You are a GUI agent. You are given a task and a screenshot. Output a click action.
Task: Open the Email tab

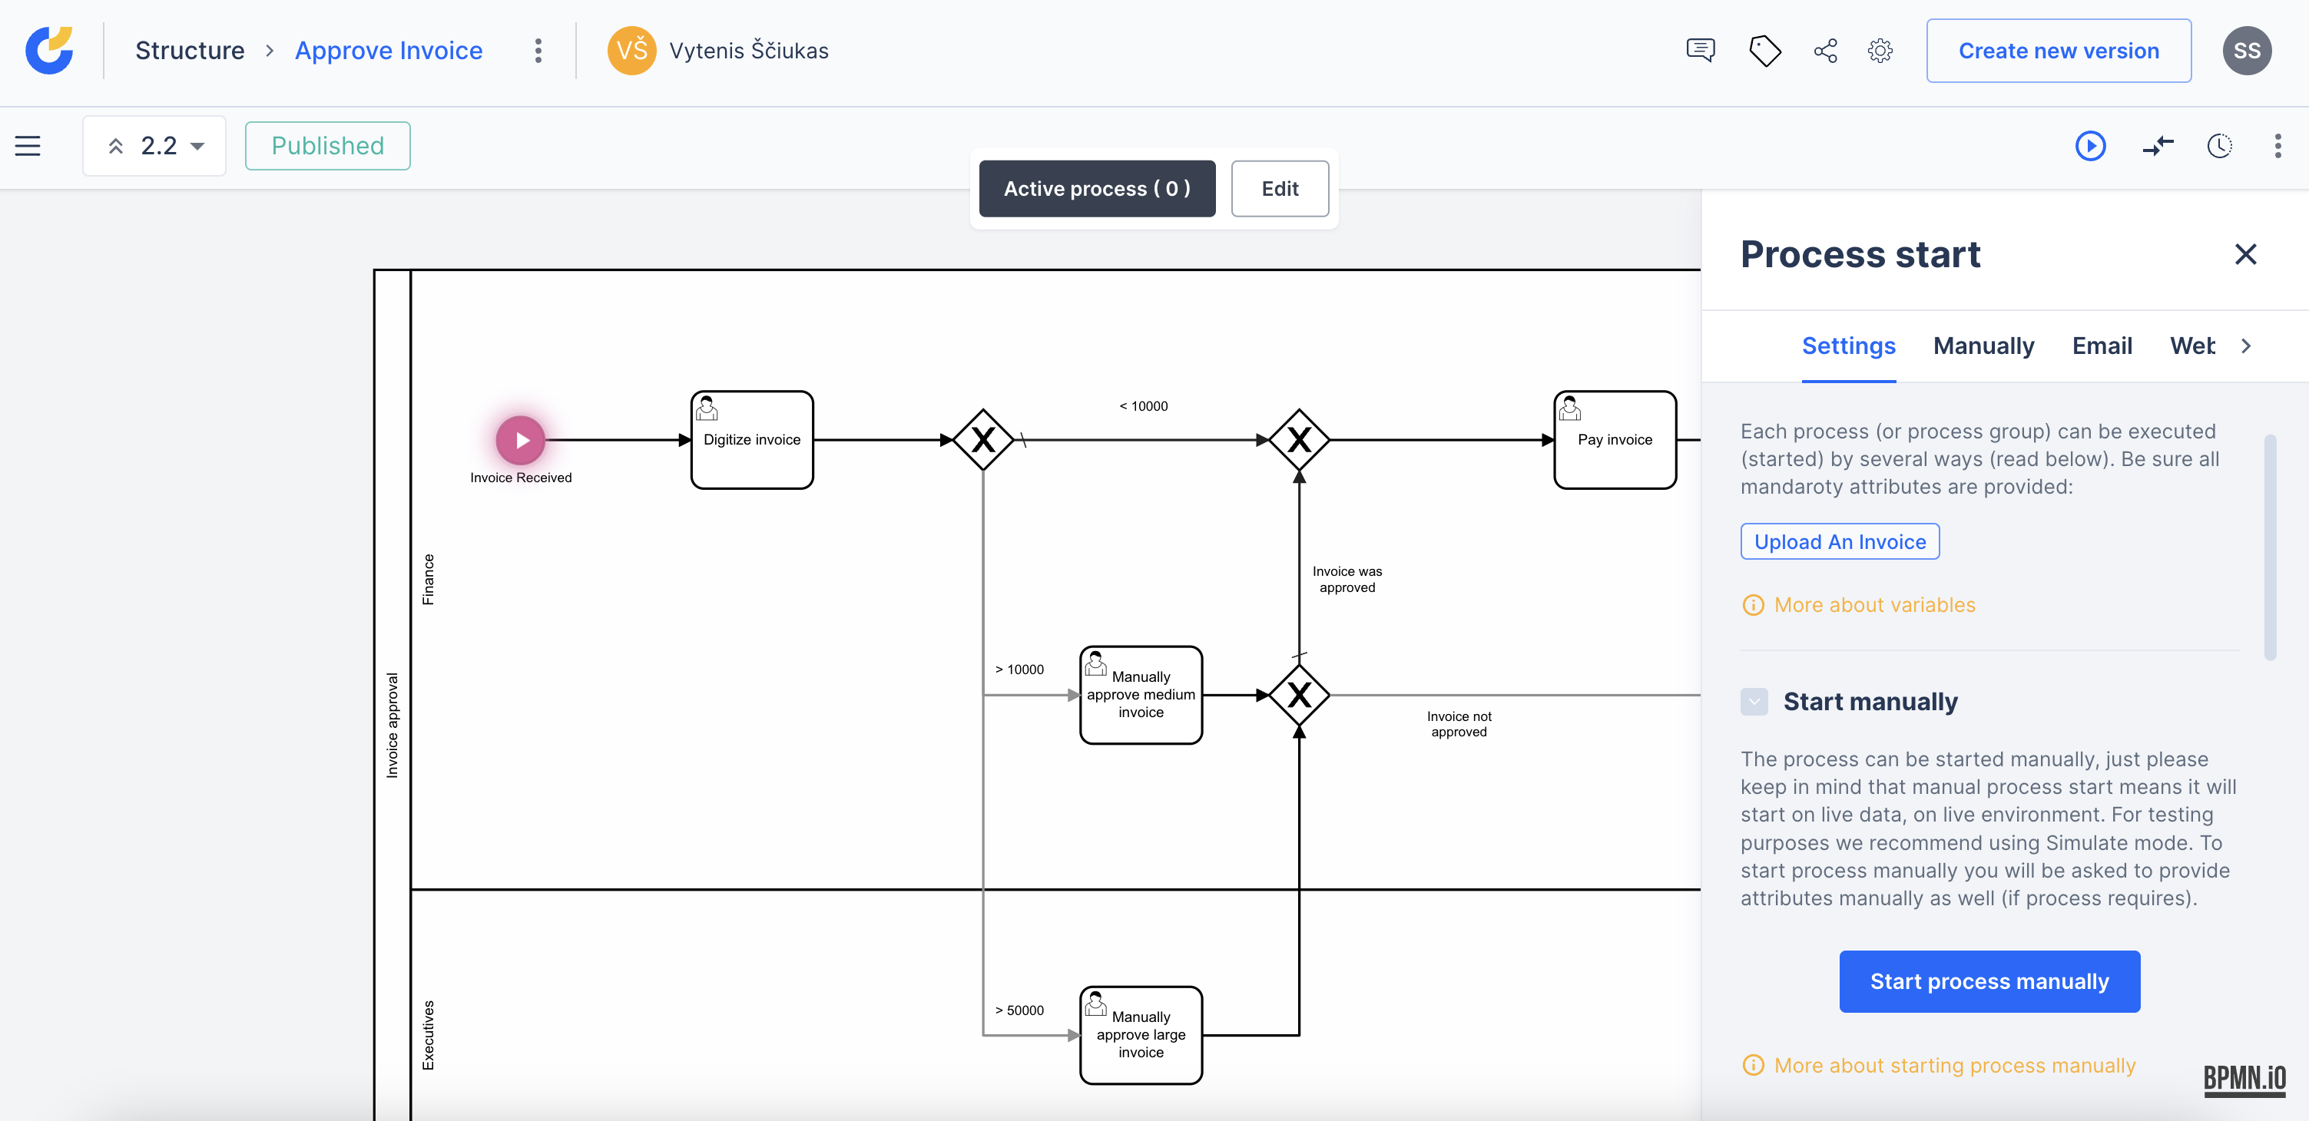(x=2103, y=346)
